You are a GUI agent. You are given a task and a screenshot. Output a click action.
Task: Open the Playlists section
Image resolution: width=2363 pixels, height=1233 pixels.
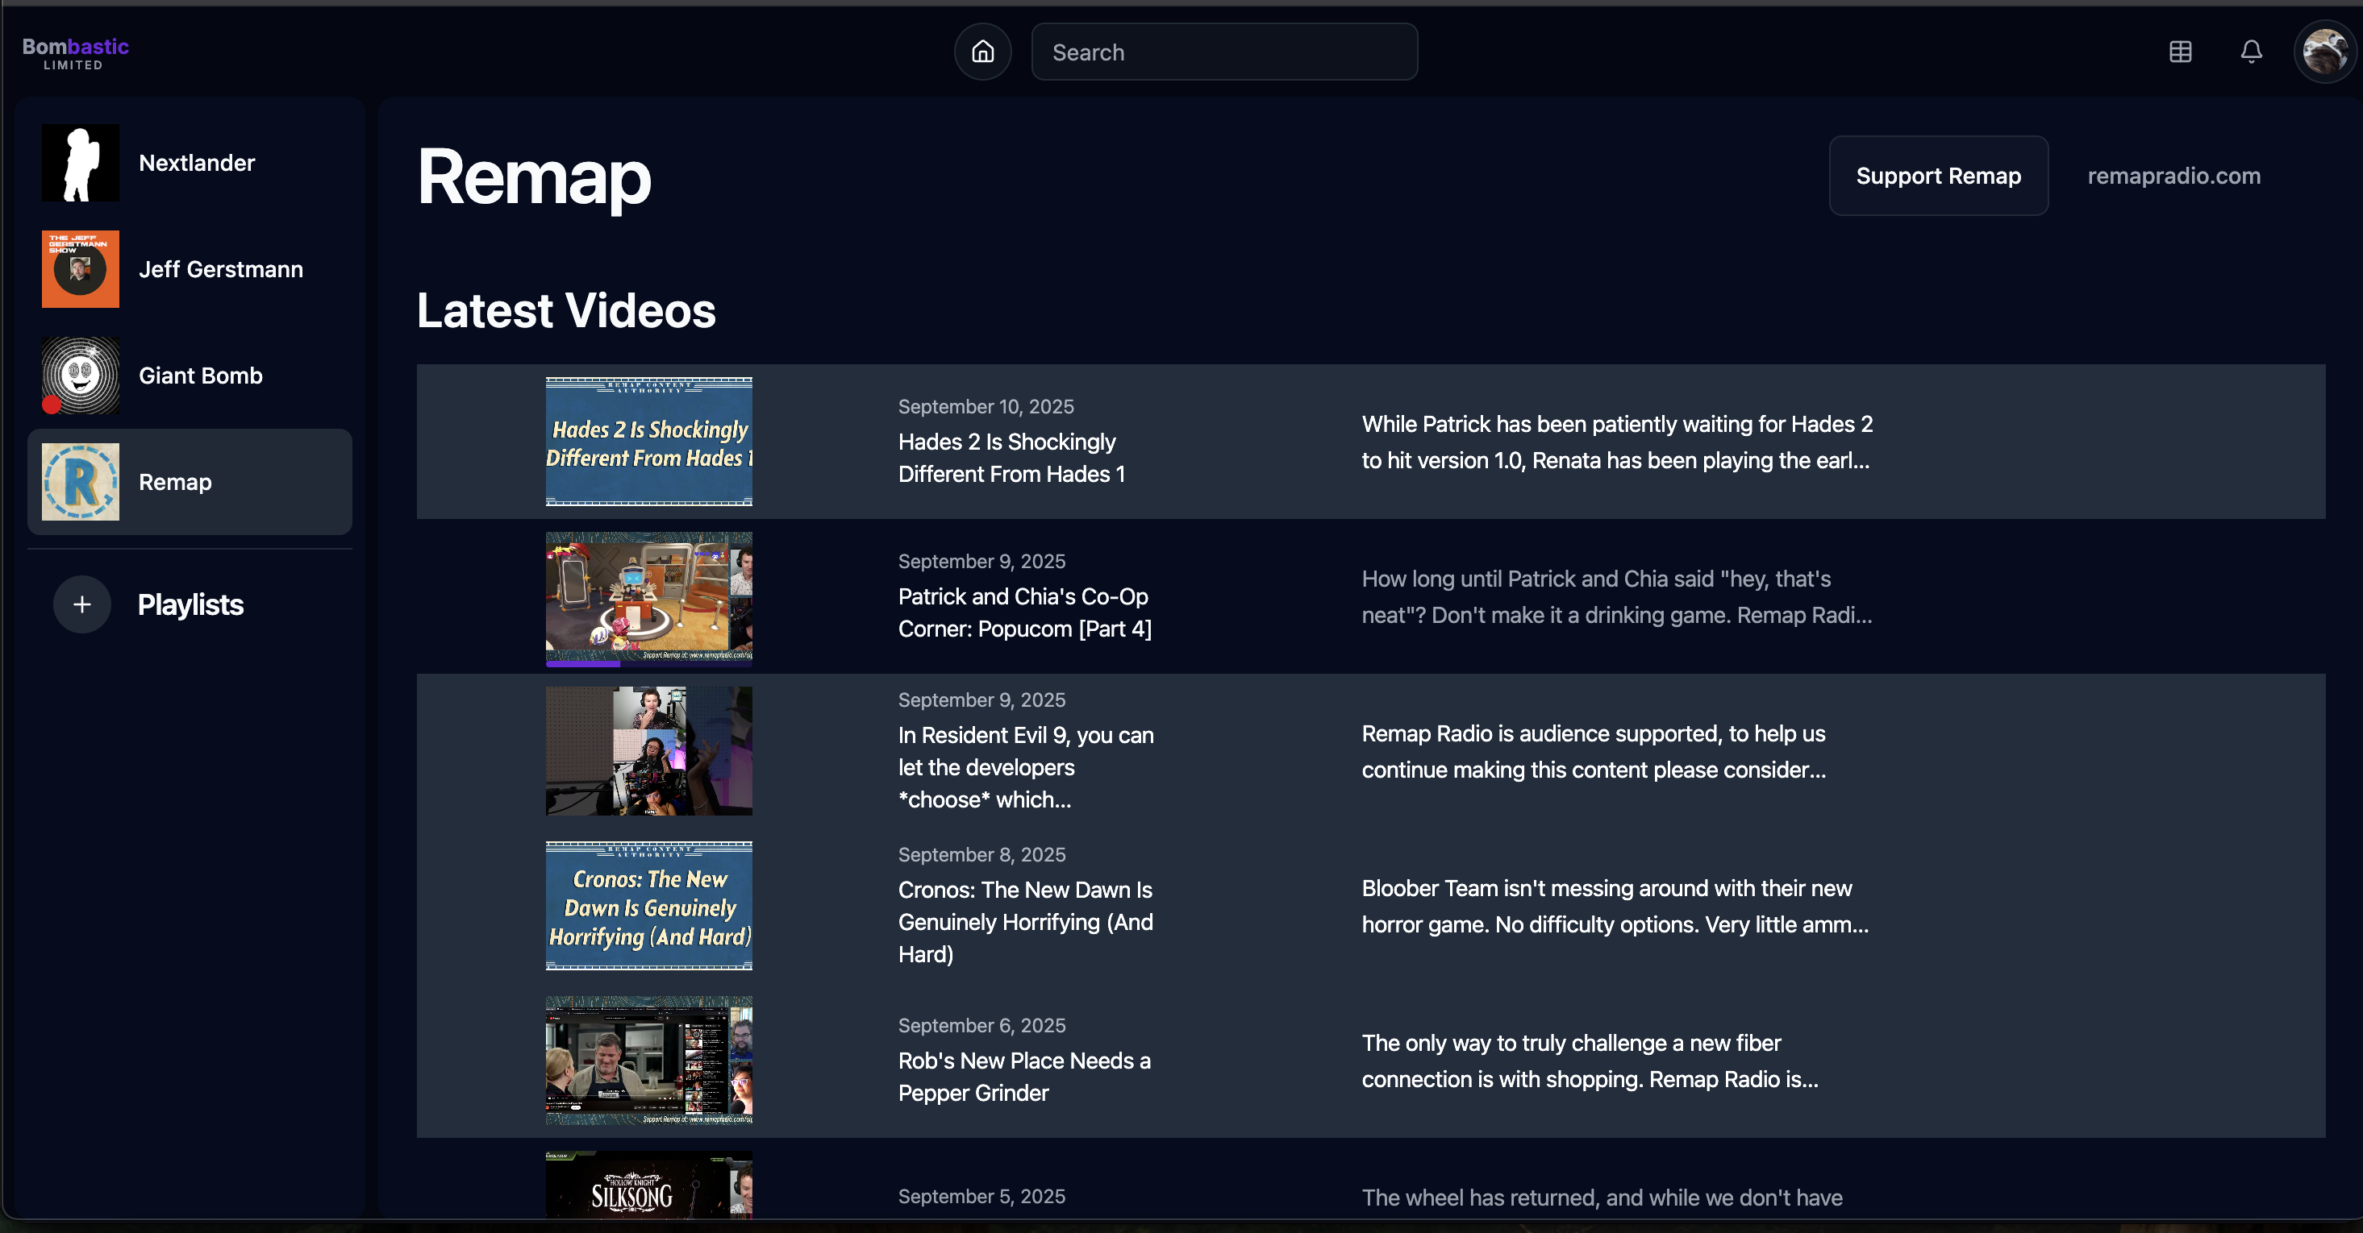click(x=190, y=605)
